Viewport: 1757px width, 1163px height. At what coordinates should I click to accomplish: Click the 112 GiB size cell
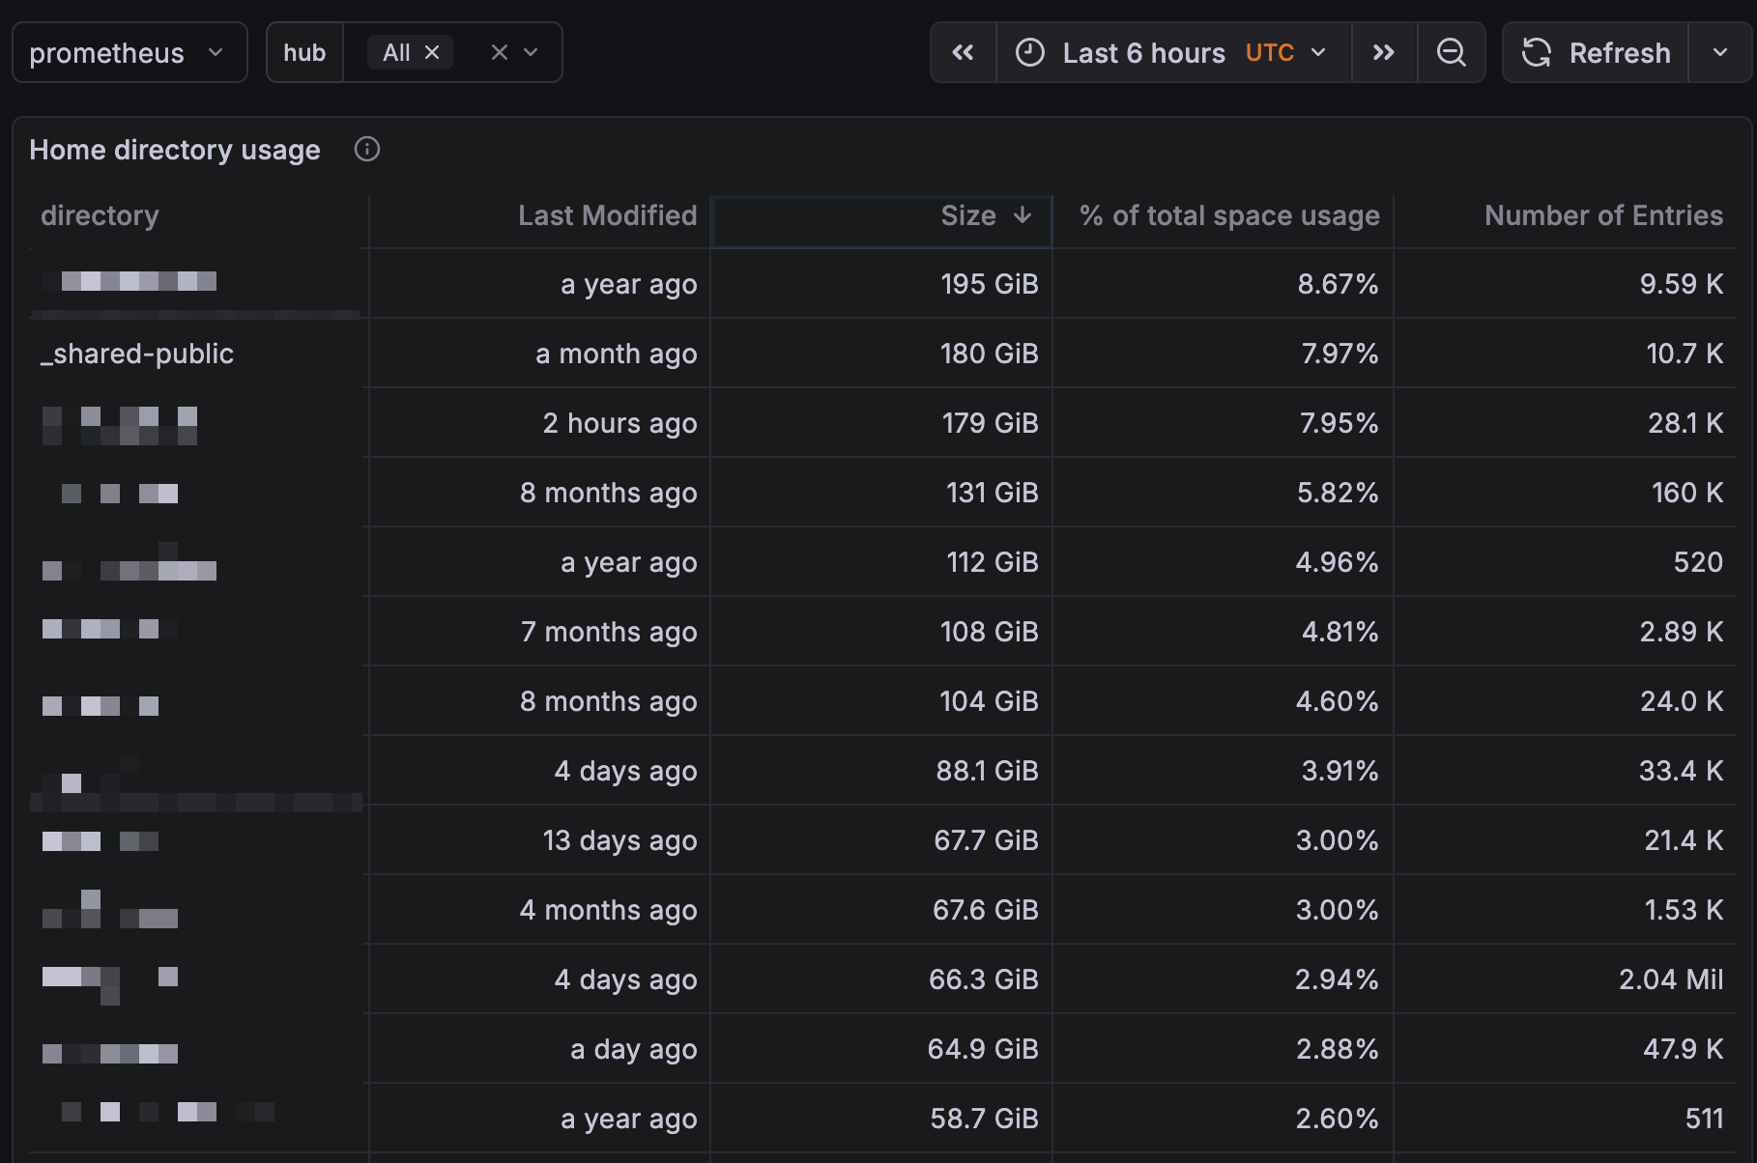[881, 562]
